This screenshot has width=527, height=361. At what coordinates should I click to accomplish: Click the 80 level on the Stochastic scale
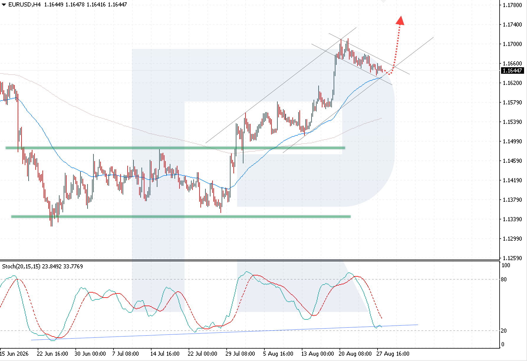click(504, 279)
